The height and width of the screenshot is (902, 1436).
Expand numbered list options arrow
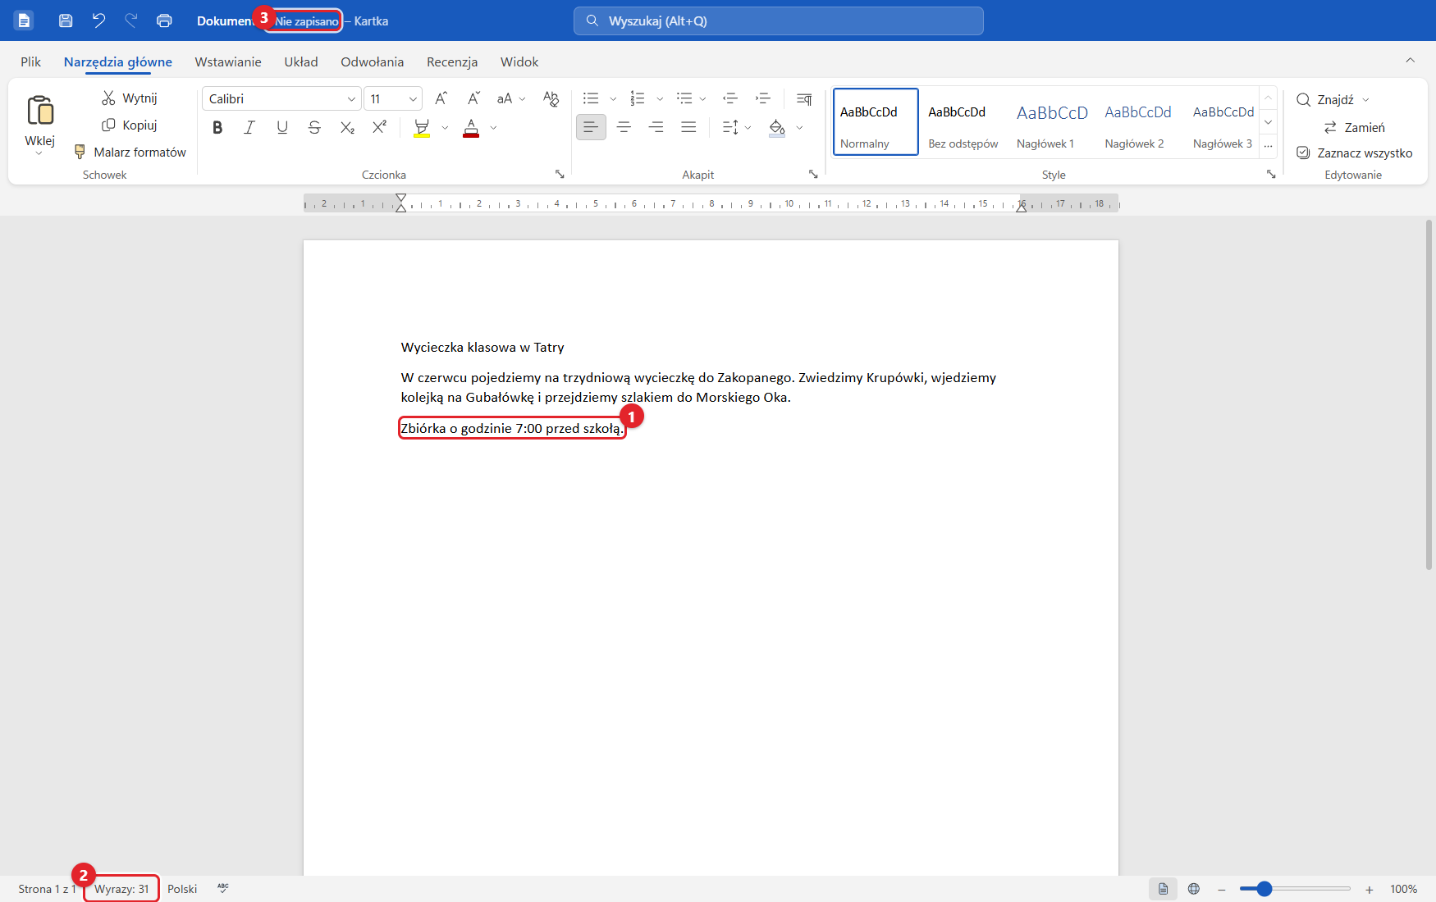pyautogui.click(x=660, y=99)
